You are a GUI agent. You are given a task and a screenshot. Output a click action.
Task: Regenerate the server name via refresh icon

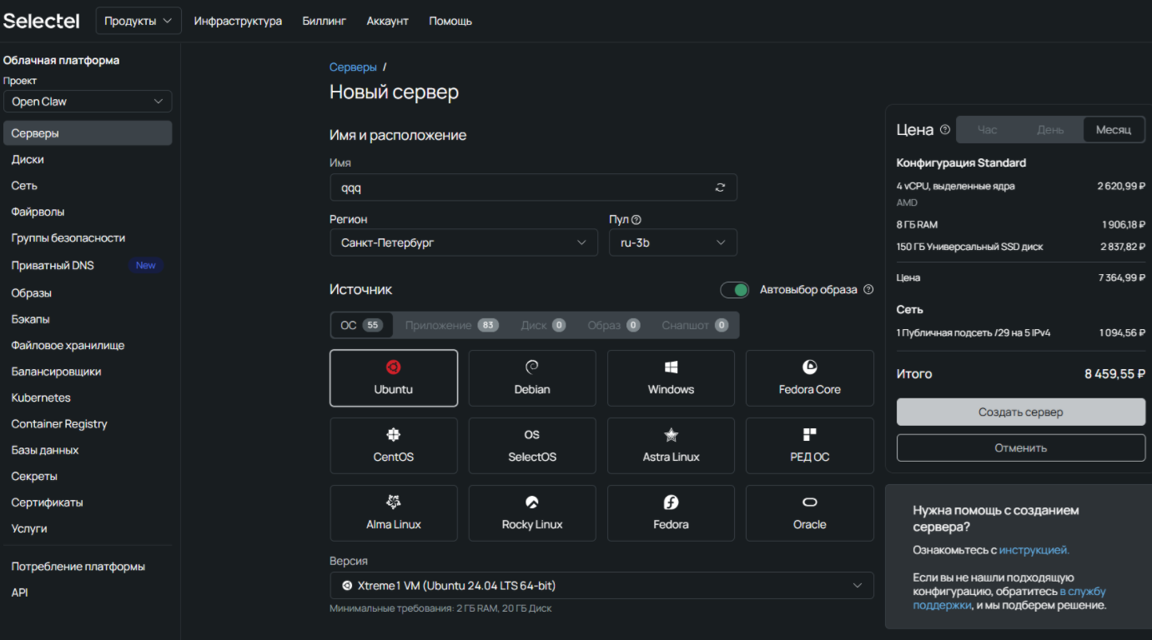point(720,187)
